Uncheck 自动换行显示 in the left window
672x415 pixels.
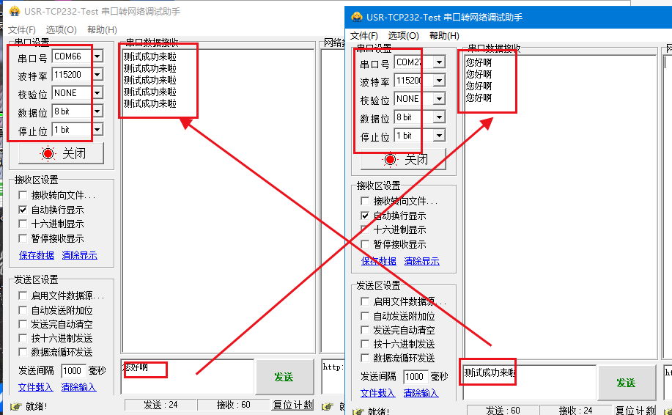(x=23, y=210)
